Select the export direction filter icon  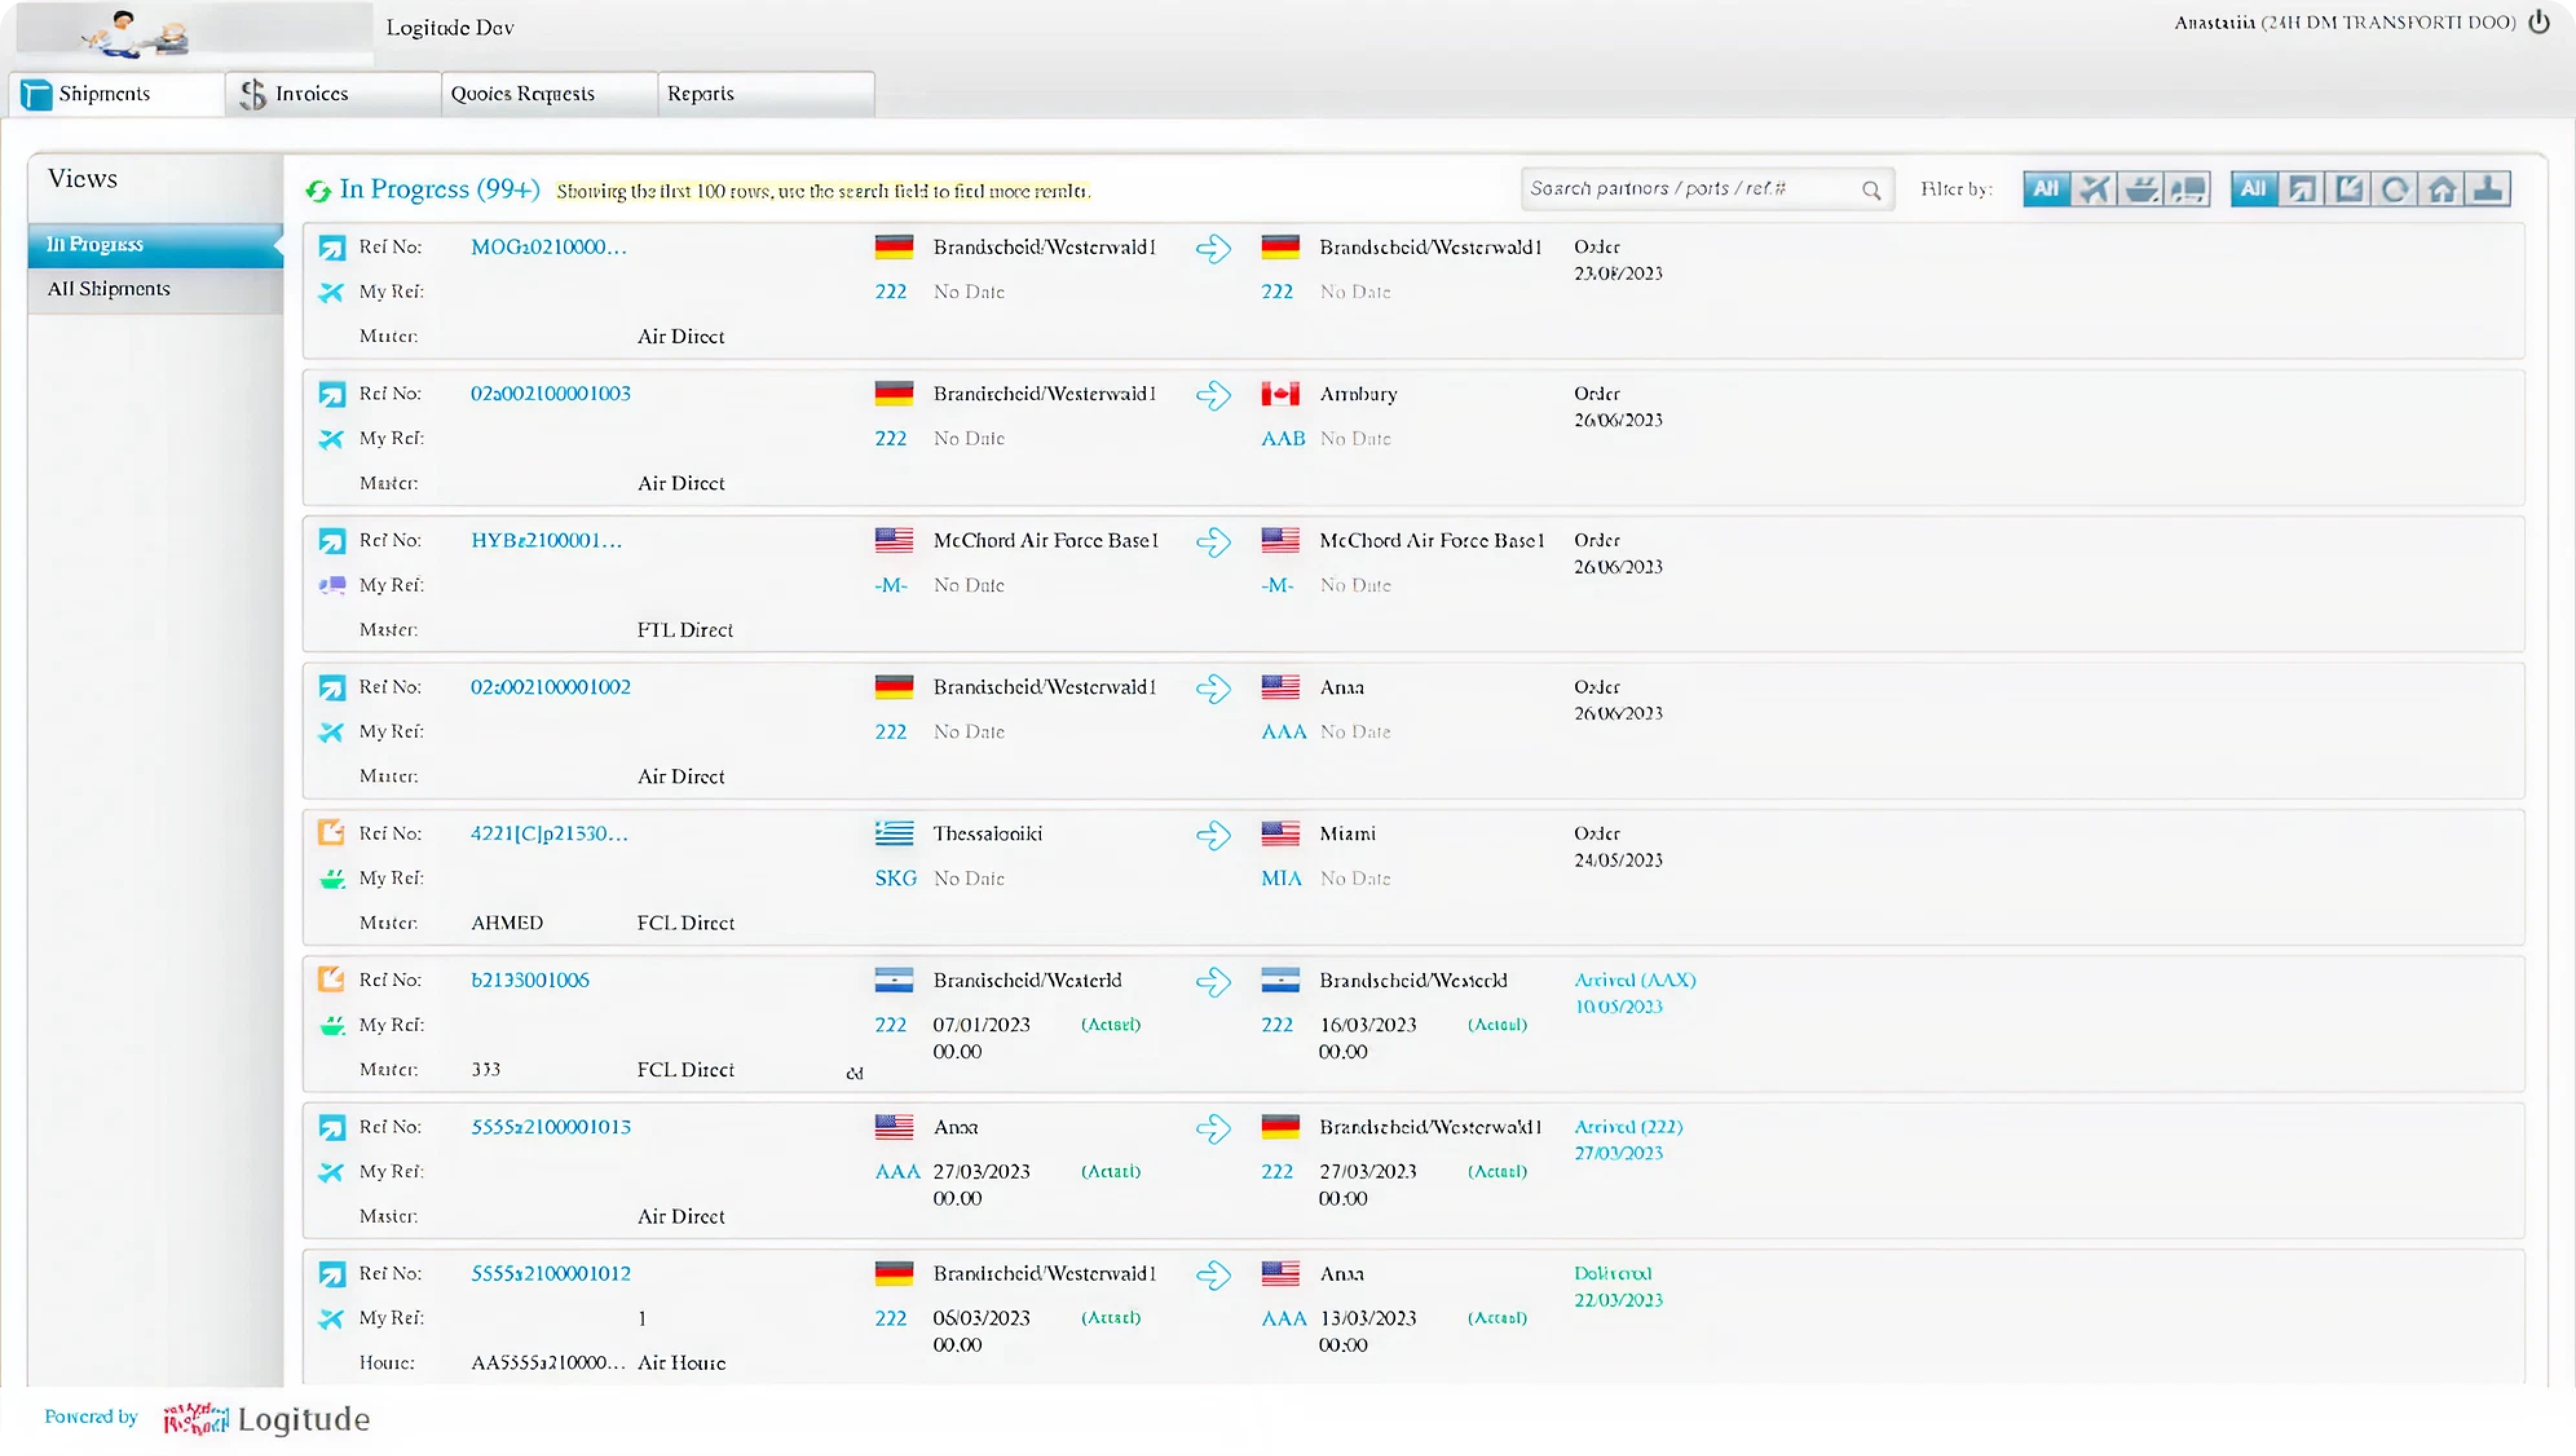[2303, 188]
